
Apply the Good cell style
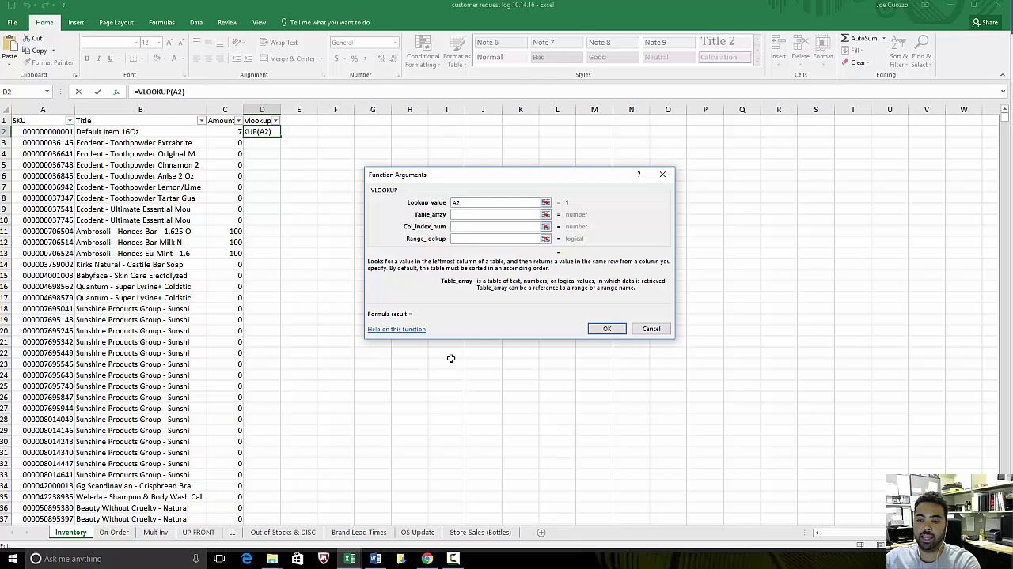coord(611,57)
